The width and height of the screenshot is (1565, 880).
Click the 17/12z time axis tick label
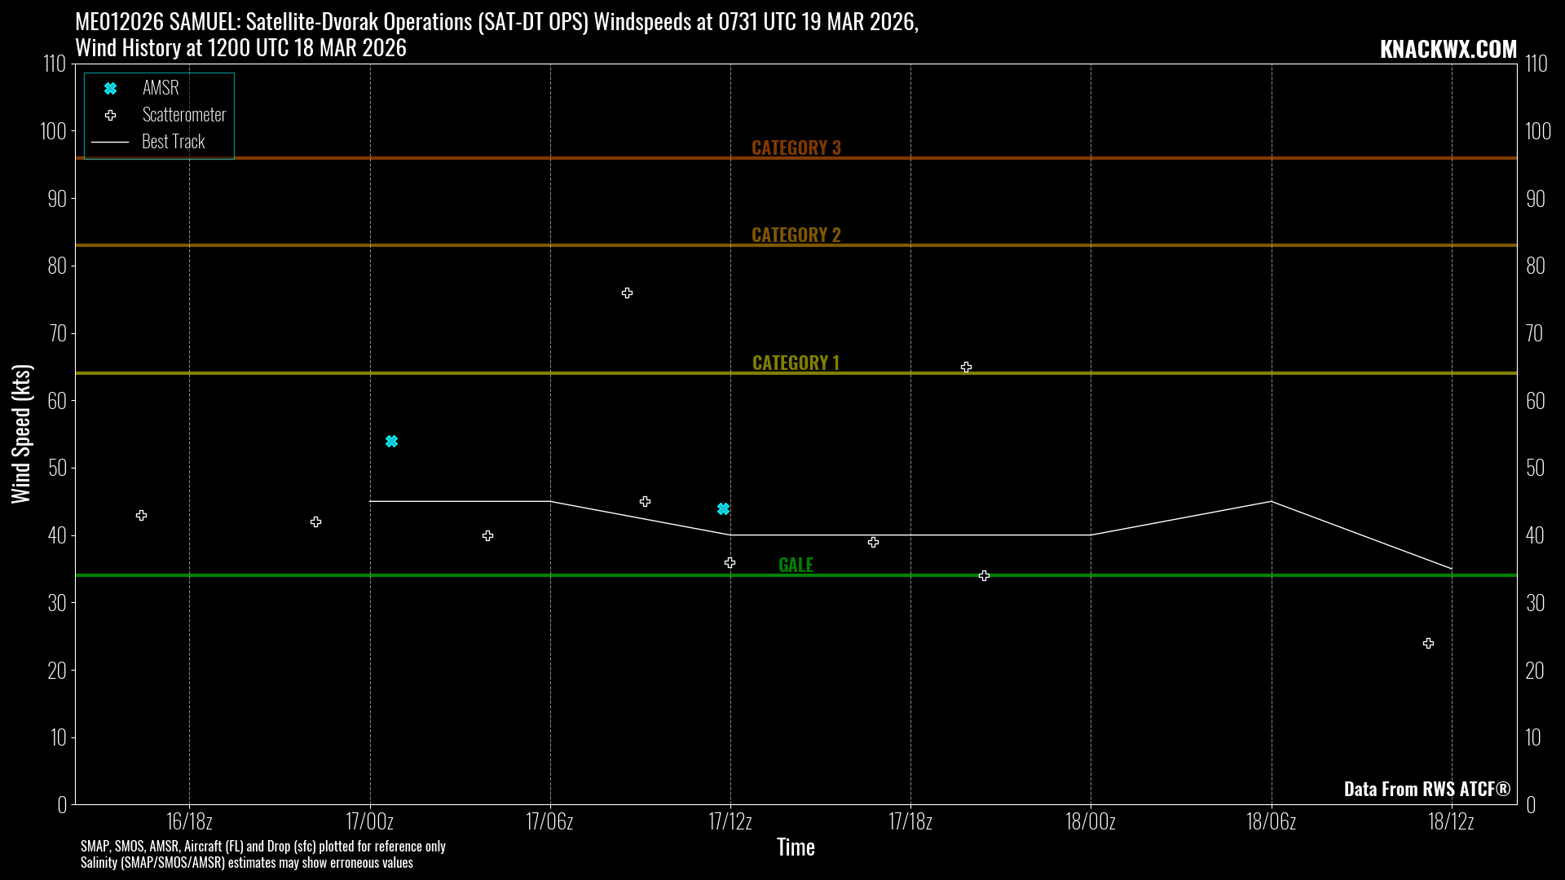730,821
